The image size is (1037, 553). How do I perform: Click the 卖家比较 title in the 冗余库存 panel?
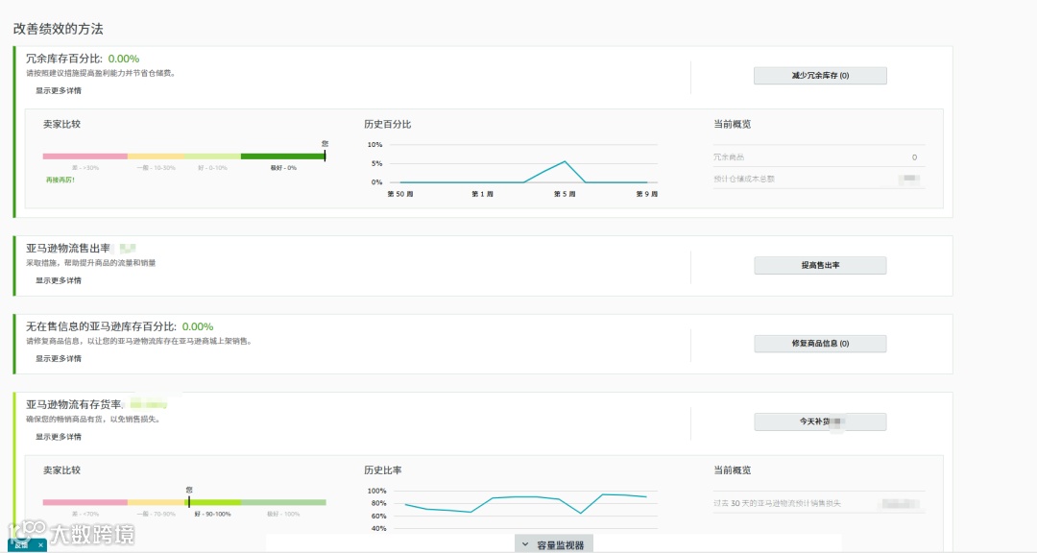[x=61, y=125]
